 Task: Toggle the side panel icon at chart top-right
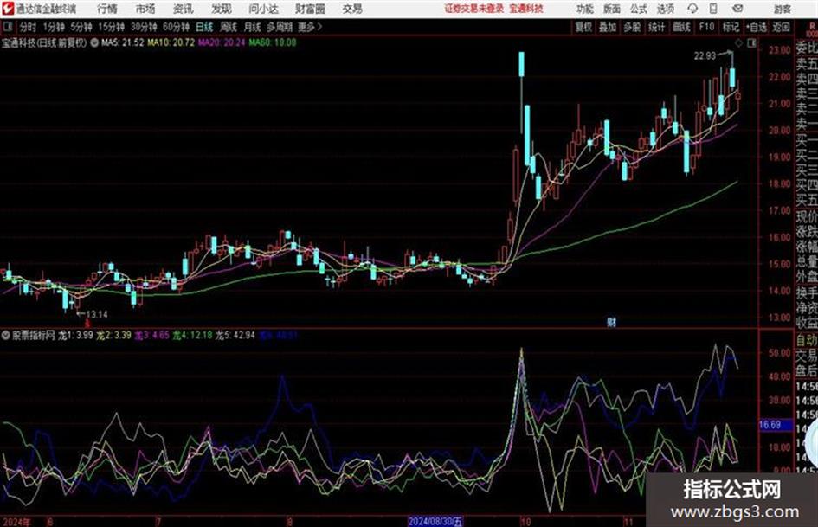point(751,43)
